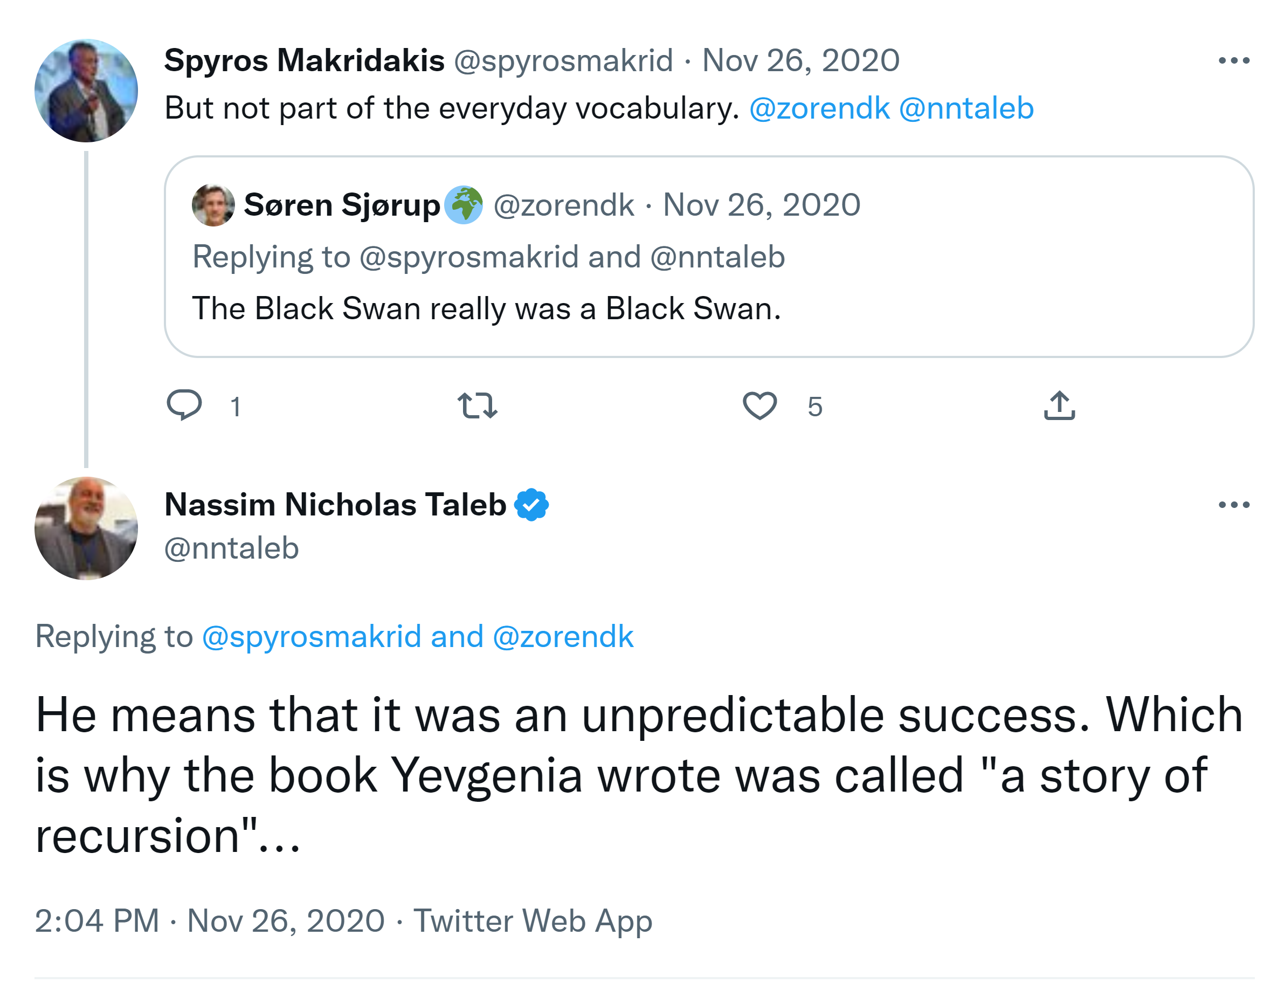
Task: Click the @zorendk mention in Spyros's tweet
Action: (819, 108)
